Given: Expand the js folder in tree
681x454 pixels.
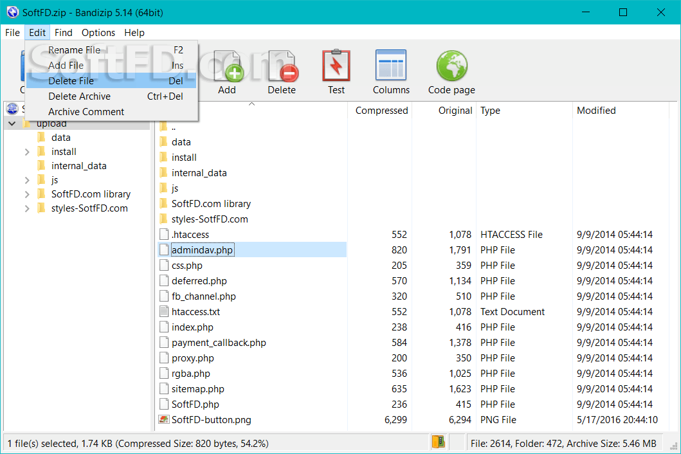Looking at the screenshot, I should 27,180.
